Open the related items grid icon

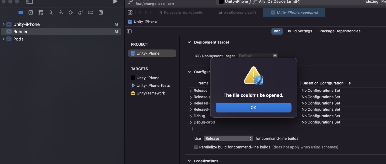130,13
